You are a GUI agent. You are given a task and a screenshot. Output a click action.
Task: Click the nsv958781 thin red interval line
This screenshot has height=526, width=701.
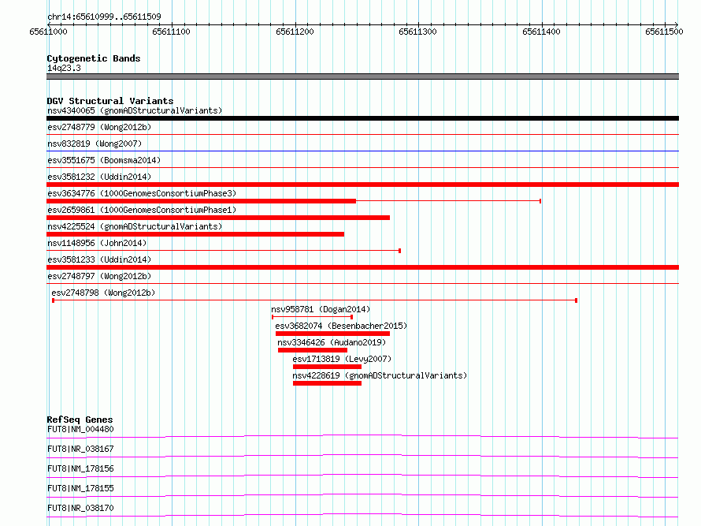pos(312,317)
